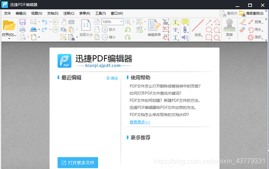Screen dimensions: 269x169
Task: Expand the paste clipboard dropdown arrow
Action: (x=77, y=29)
